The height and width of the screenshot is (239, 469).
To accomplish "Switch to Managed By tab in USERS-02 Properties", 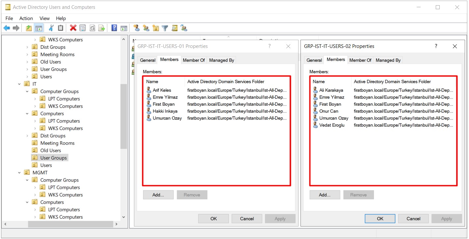I will (388, 60).
